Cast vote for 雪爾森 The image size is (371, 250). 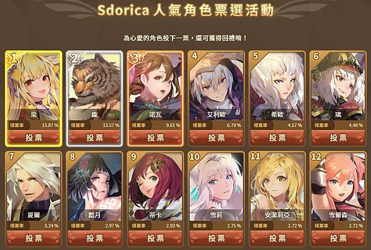click(338, 238)
